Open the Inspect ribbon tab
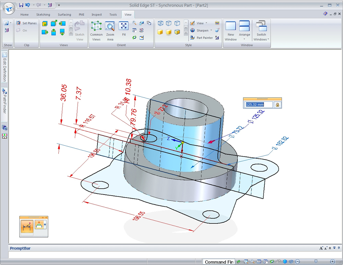 [97, 15]
